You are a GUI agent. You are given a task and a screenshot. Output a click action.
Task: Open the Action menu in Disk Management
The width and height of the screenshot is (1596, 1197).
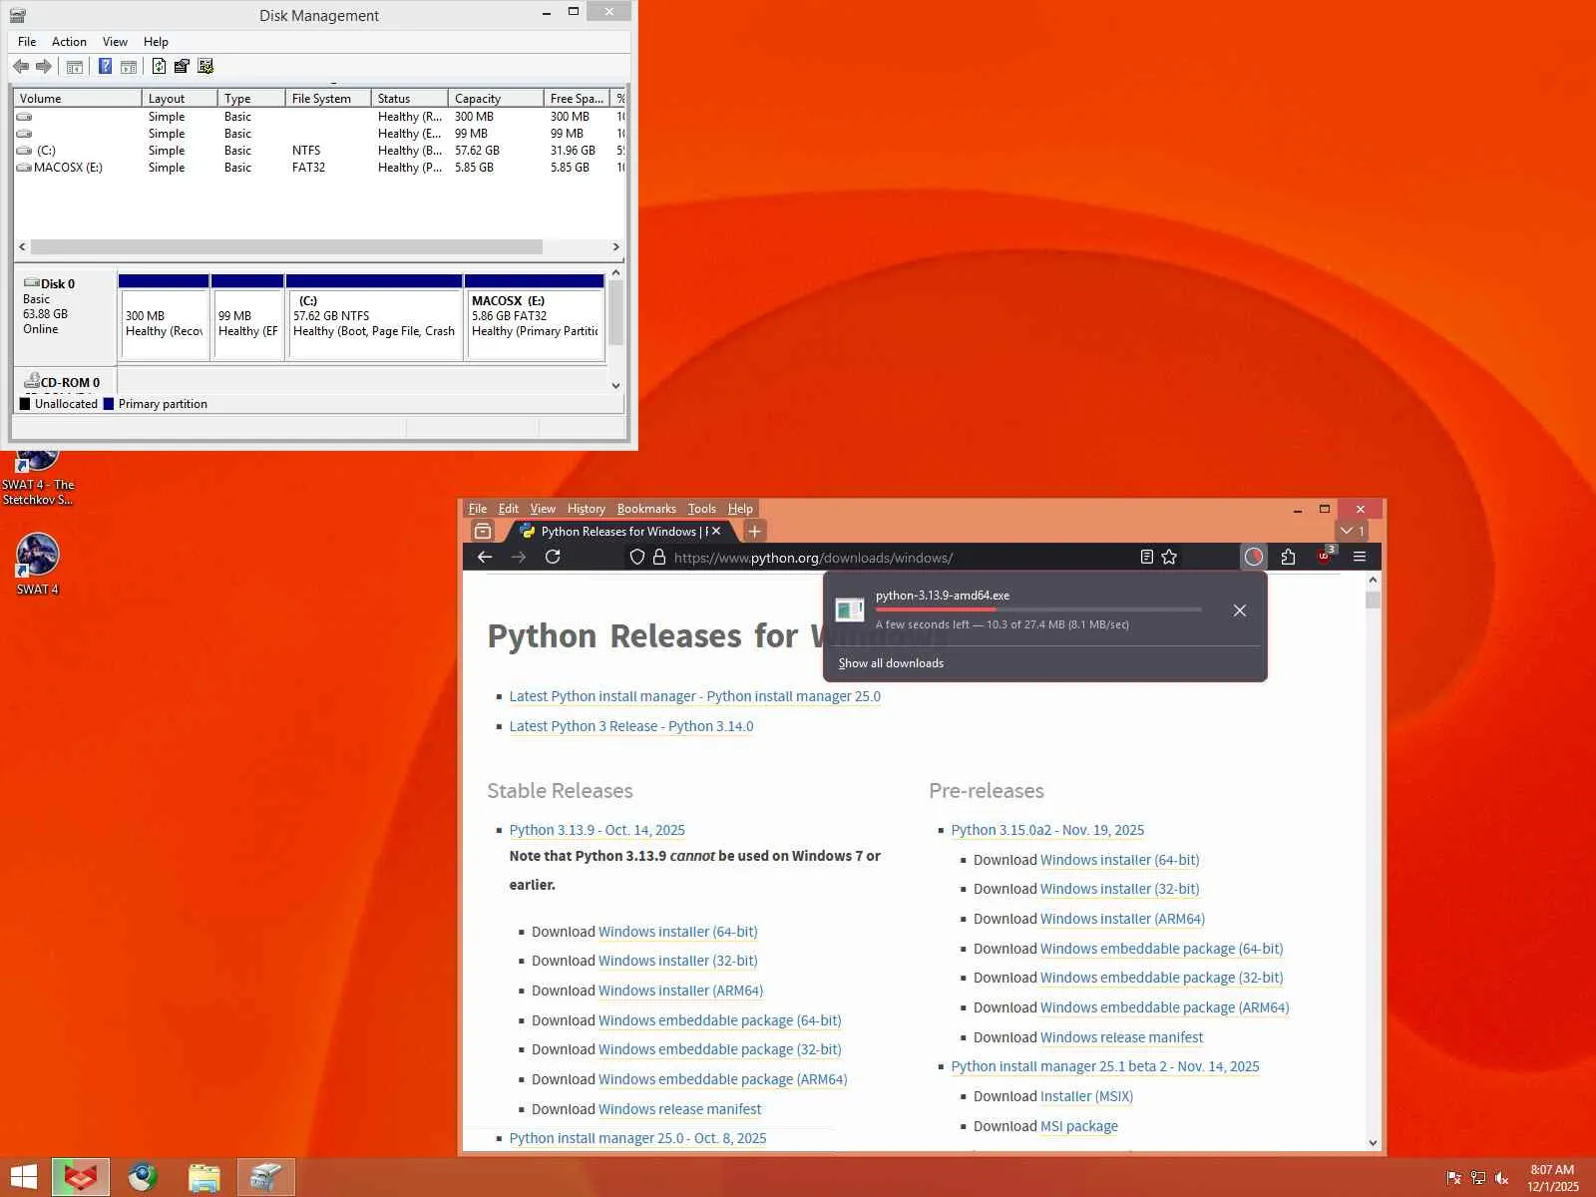[69, 42]
